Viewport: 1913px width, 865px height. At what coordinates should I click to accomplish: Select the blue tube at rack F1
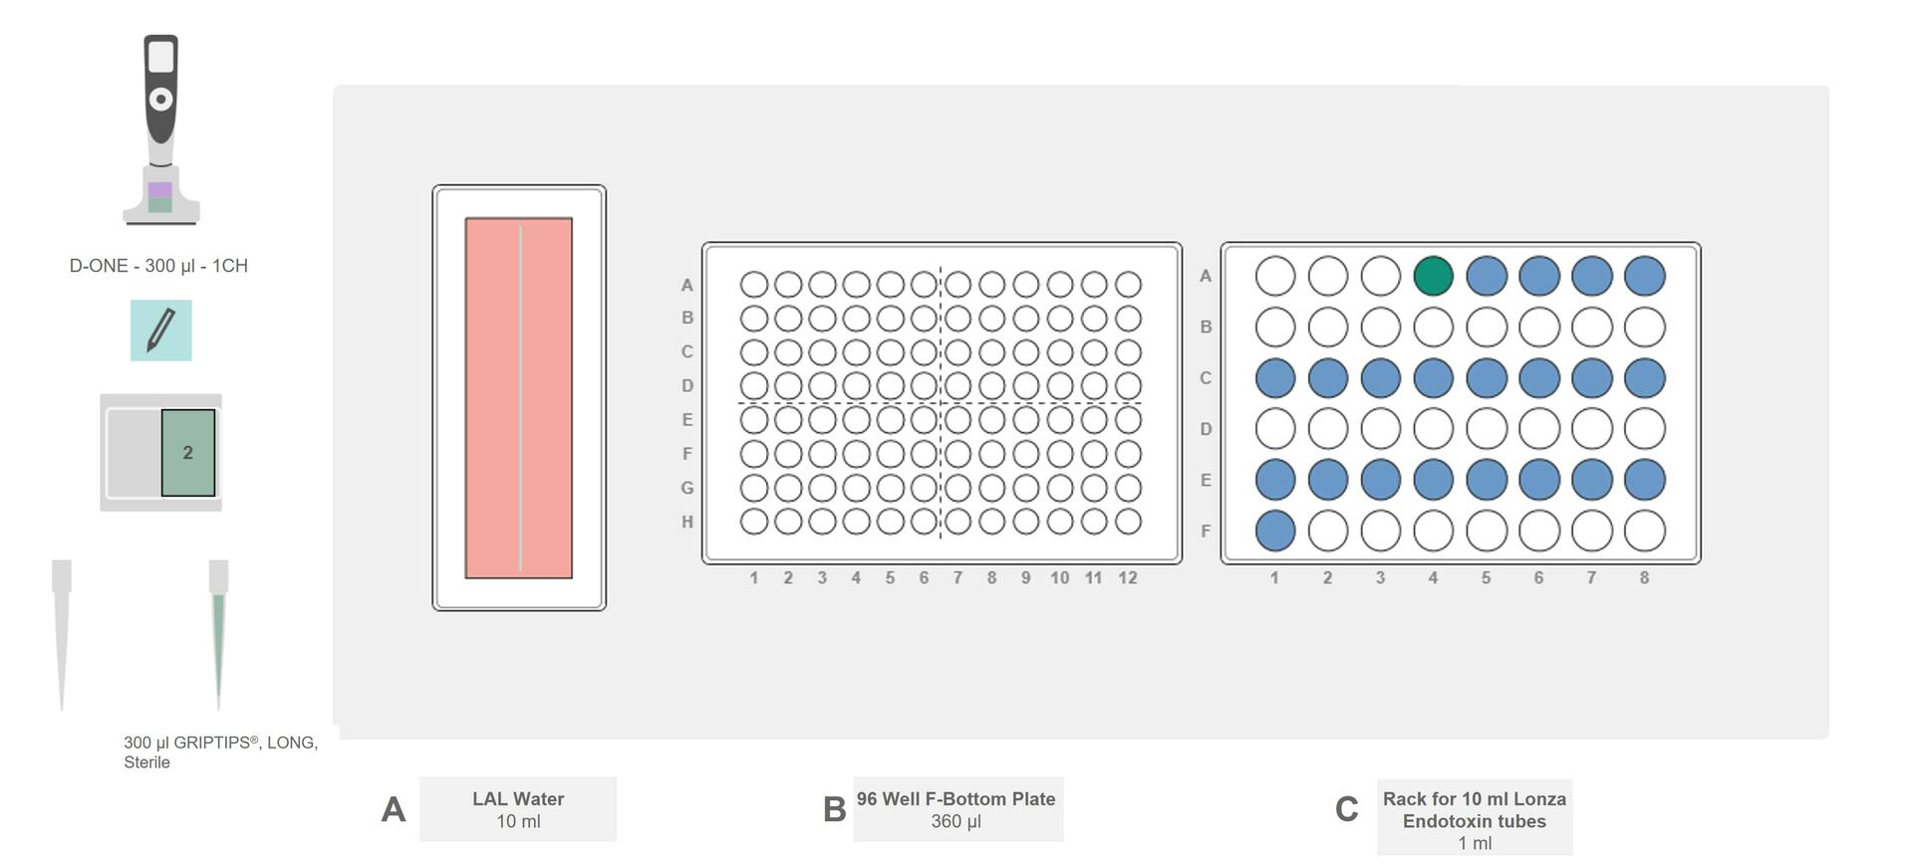coord(1275,531)
